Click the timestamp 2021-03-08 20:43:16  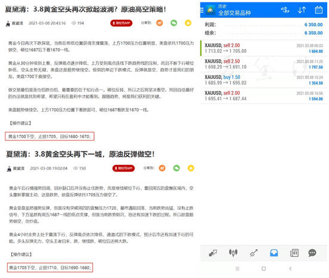click(47, 23)
